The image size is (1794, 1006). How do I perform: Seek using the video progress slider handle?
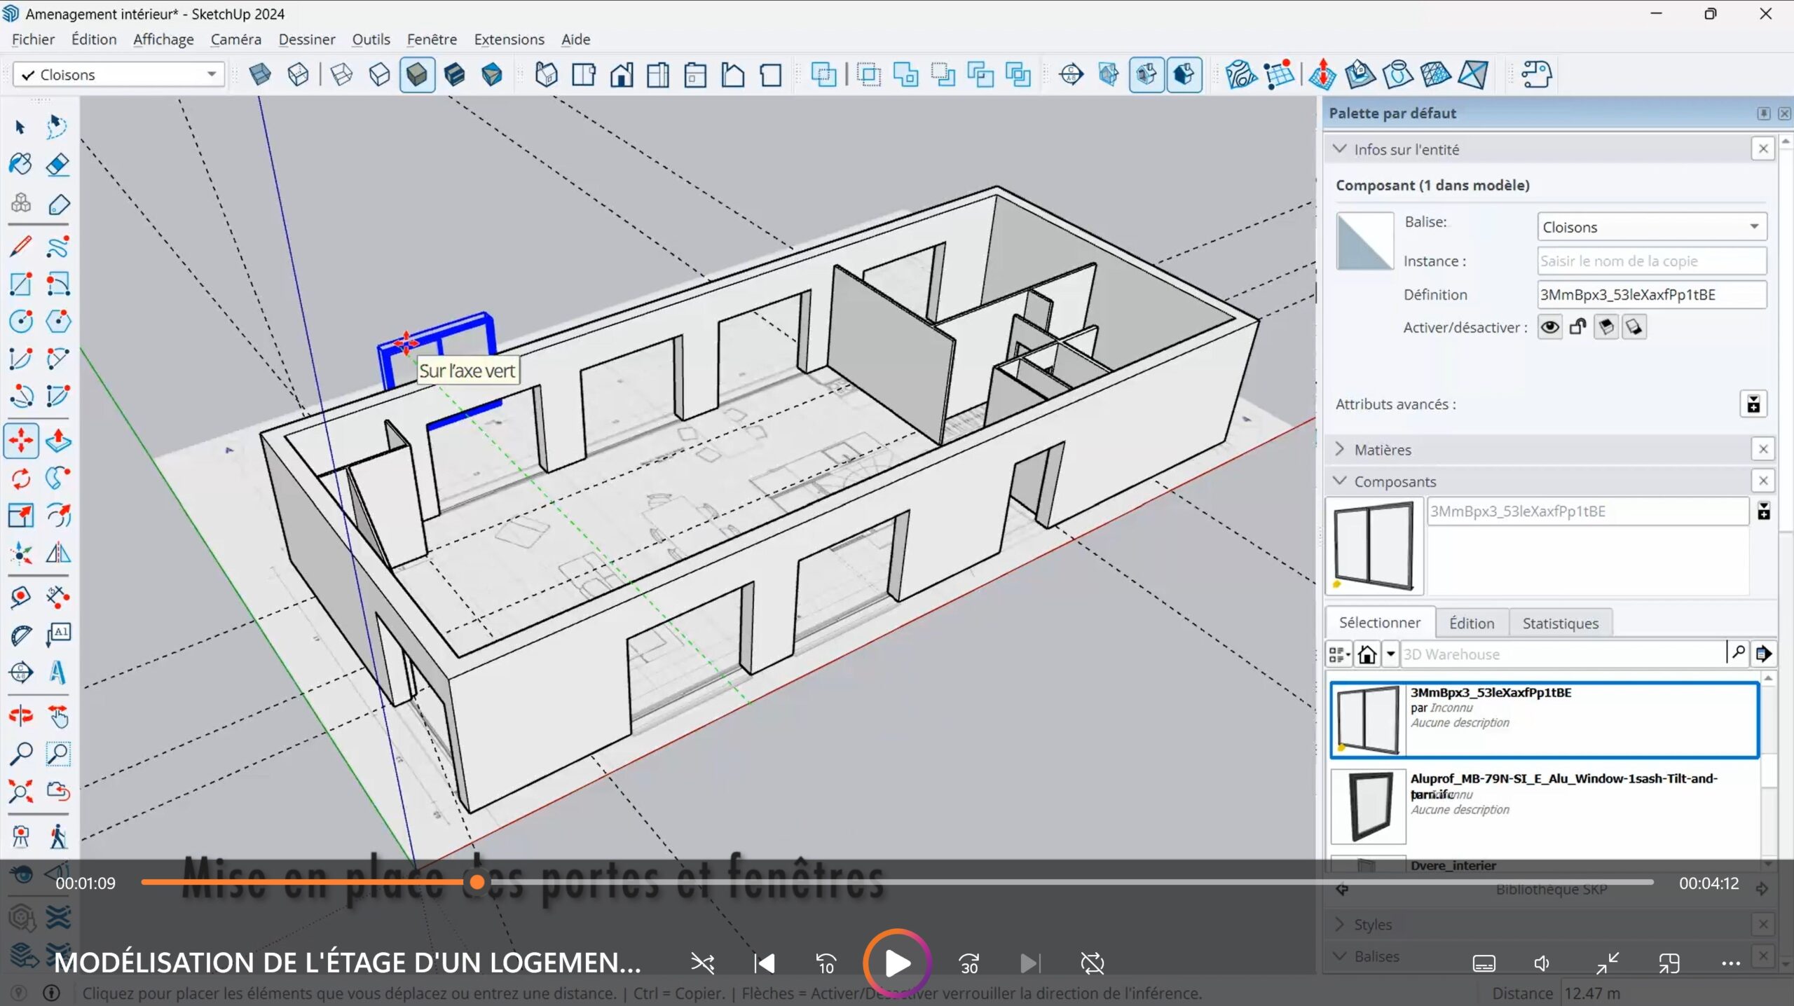pyautogui.click(x=477, y=882)
